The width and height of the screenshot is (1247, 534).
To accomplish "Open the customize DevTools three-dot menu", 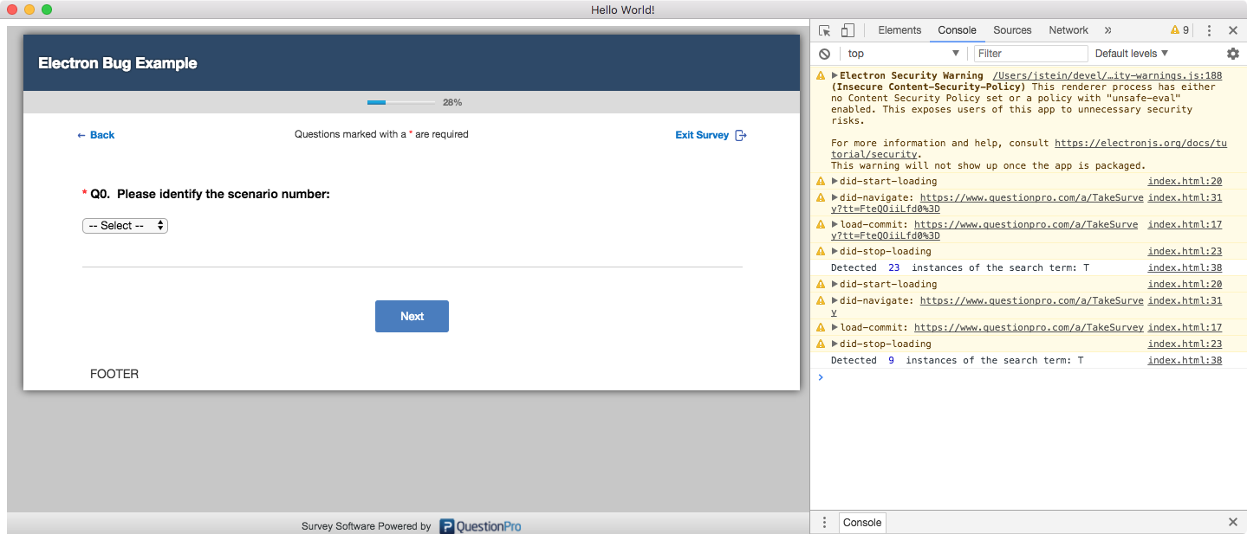I will 1209,29.
